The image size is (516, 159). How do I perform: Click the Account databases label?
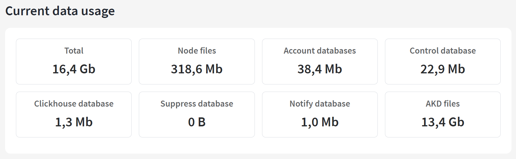click(x=319, y=51)
